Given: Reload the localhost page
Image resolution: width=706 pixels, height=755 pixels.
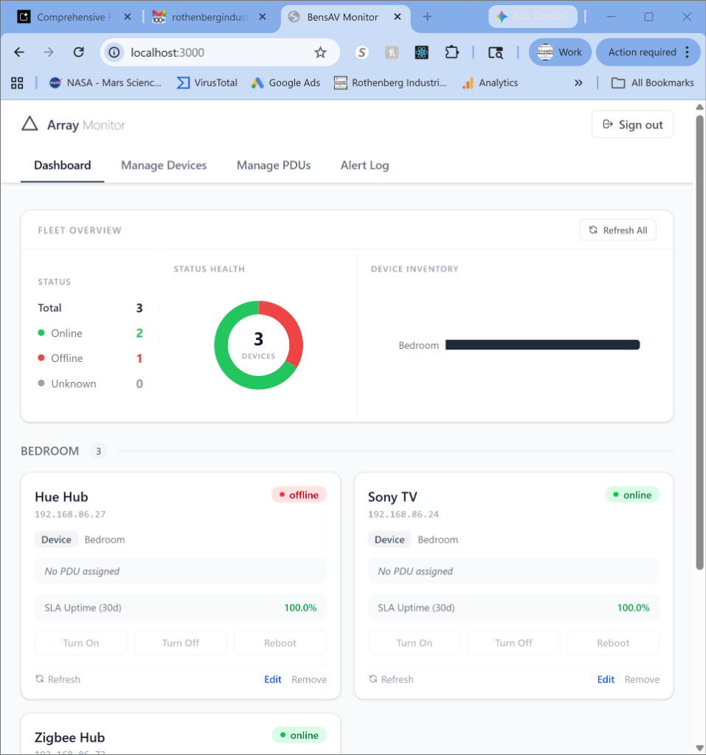Looking at the screenshot, I should point(78,52).
